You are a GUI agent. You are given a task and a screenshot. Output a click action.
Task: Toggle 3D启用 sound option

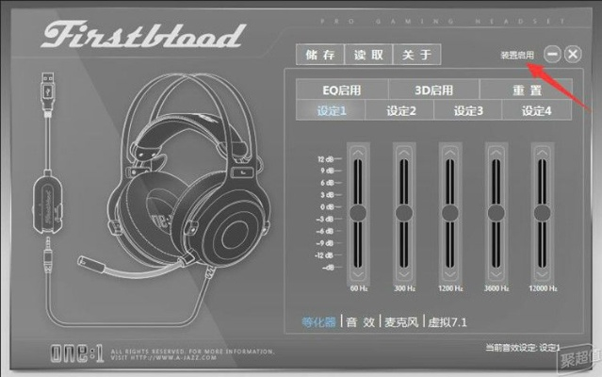pos(433,90)
